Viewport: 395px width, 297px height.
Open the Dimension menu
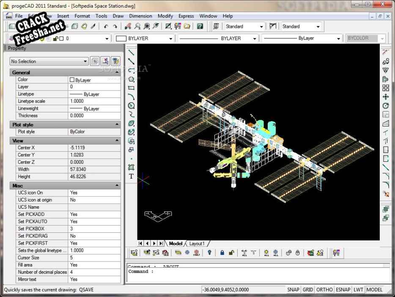pos(140,16)
